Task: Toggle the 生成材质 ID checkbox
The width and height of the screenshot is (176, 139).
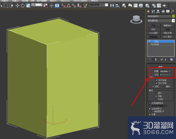Action: [149, 109]
